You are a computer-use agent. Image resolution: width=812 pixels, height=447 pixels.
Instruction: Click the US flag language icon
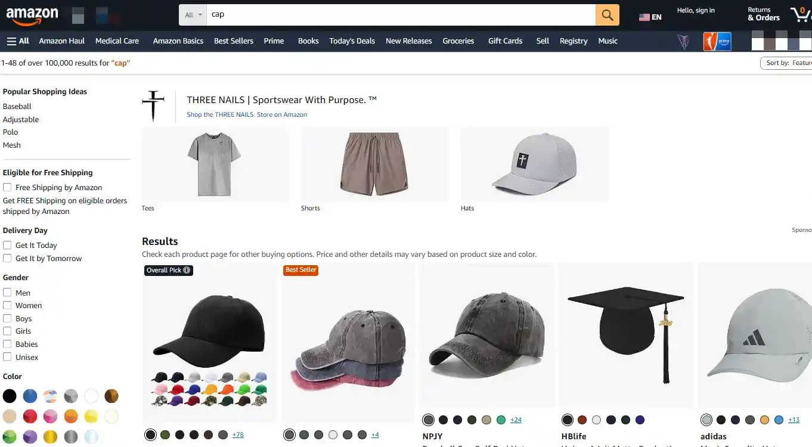[644, 17]
